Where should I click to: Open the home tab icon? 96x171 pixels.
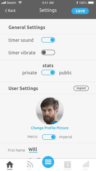(10, 164)
